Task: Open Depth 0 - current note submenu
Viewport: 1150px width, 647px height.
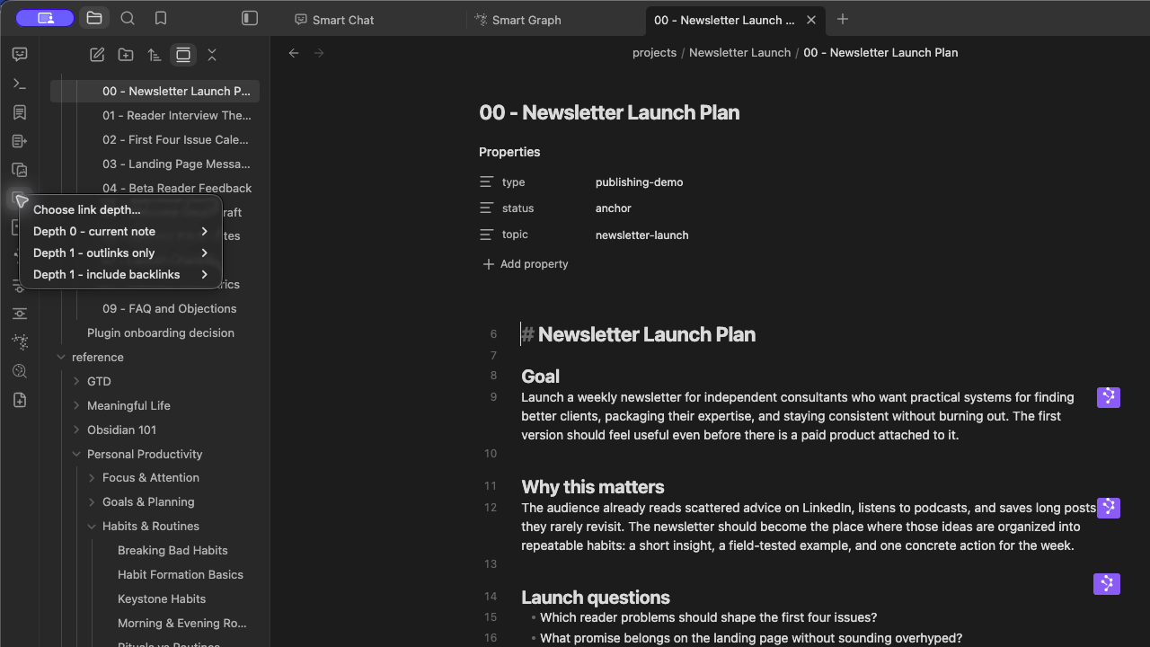Action: pos(120,231)
